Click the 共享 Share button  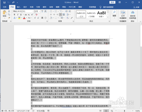[x=136, y=7]
